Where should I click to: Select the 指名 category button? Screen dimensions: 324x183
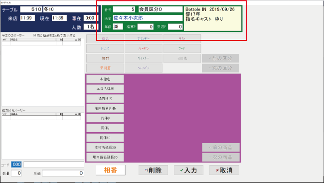105,39
